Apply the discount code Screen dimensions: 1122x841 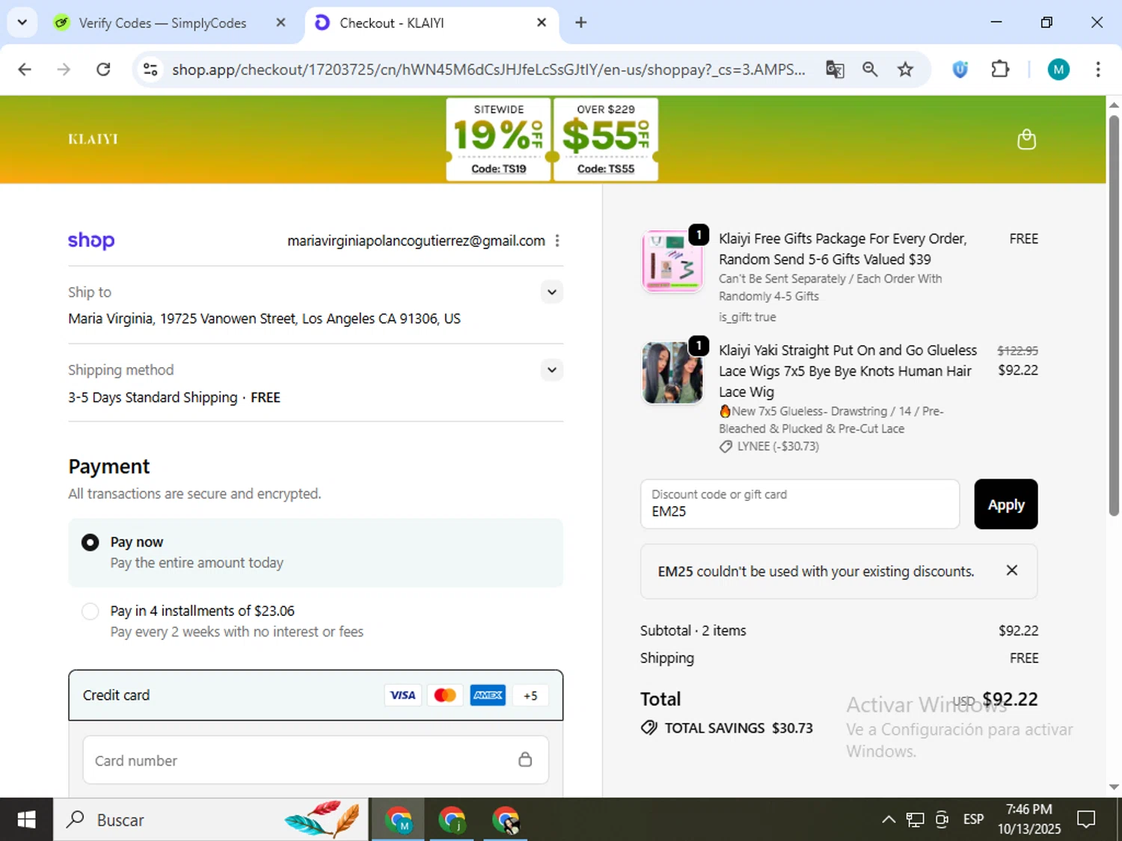pyautogui.click(x=1005, y=505)
